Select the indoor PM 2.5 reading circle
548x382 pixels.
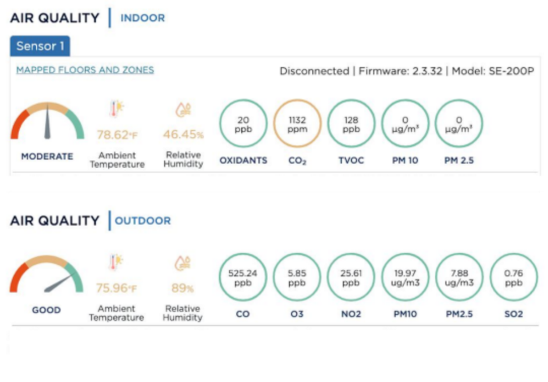pyautogui.click(x=459, y=124)
